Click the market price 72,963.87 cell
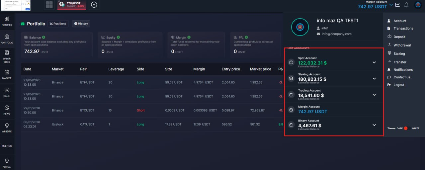The width and height of the screenshot is (425, 170). (257, 110)
